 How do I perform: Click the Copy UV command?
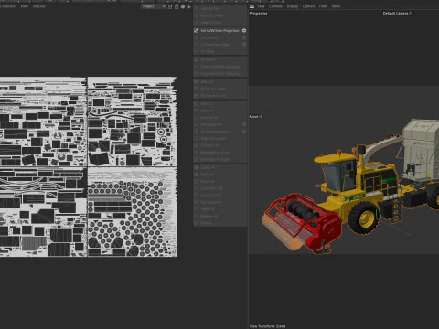coord(219,167)
